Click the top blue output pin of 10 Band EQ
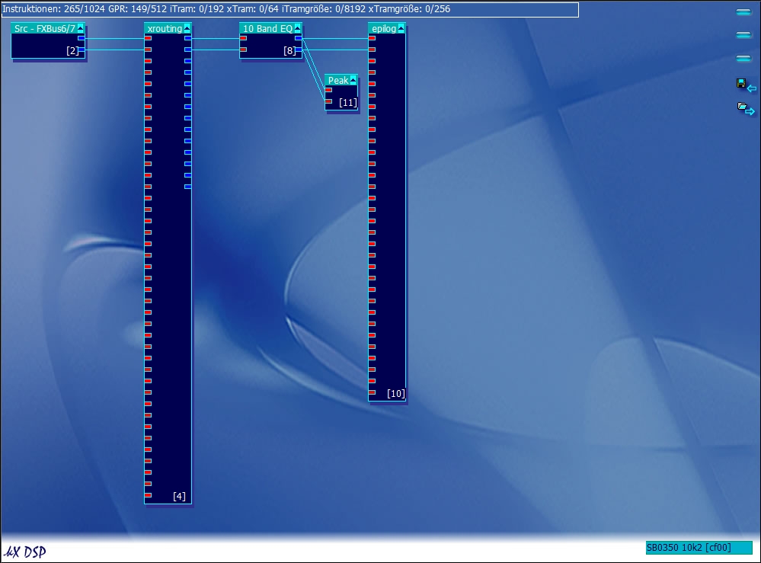761x563 pixels. tap(299, 38)
